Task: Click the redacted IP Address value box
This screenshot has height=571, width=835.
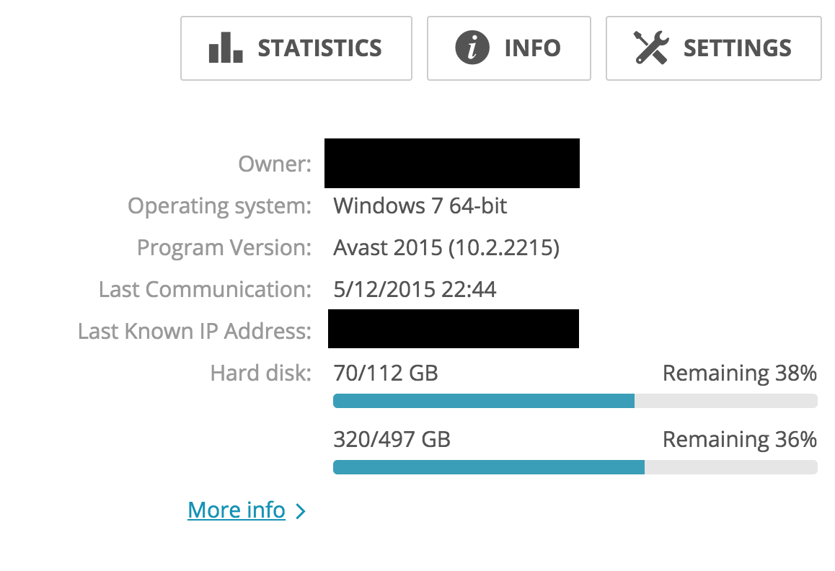Action: click(453, 329)
